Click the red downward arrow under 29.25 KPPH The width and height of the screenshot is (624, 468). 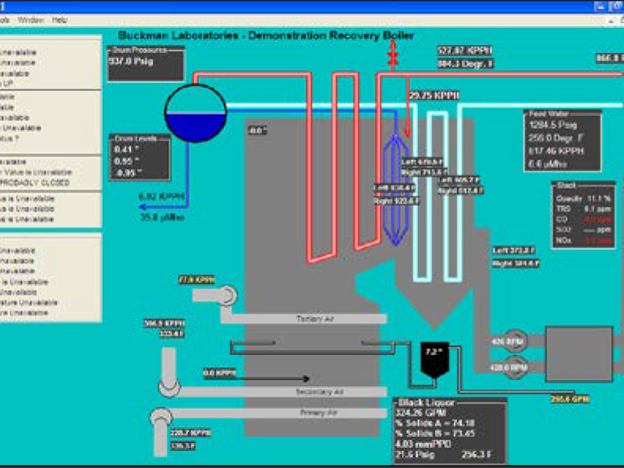(407, 107)
